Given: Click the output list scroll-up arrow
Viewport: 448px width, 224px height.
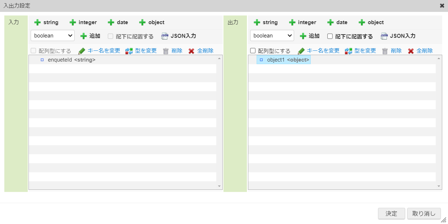Looking at the screenshot, I should tap(439, 58).
